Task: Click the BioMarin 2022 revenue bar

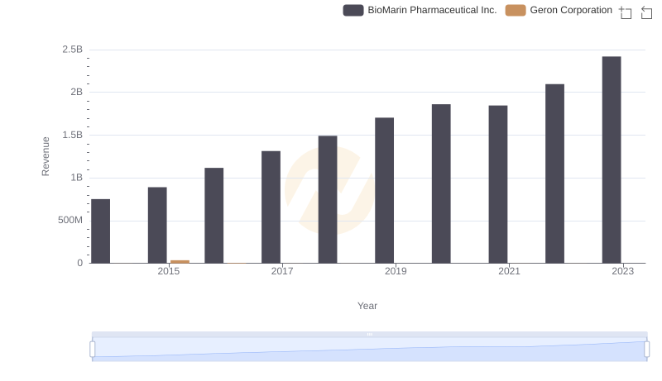Action: tap(554, 174)
